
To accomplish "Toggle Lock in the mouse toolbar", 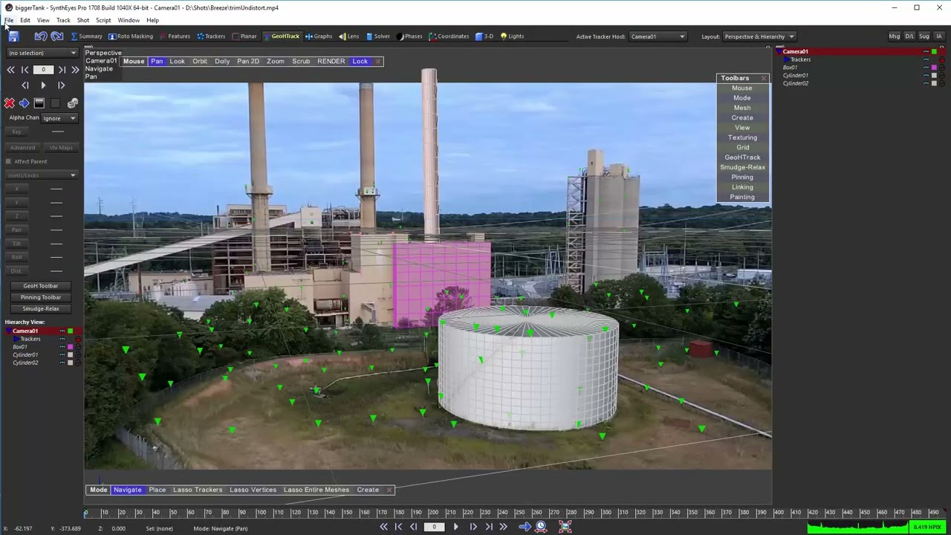I will pos(360,62).
